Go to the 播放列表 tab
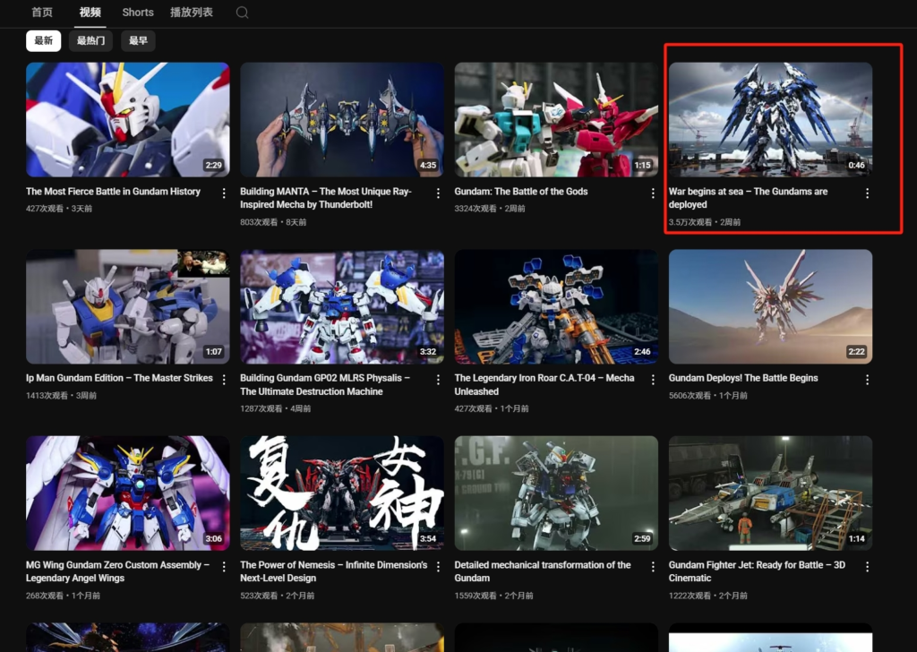 pyautogui.click(x=192, y=13)
